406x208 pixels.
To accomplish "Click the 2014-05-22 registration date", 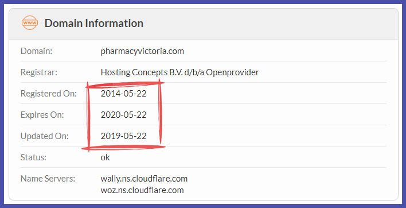I will tap(123, 93).
